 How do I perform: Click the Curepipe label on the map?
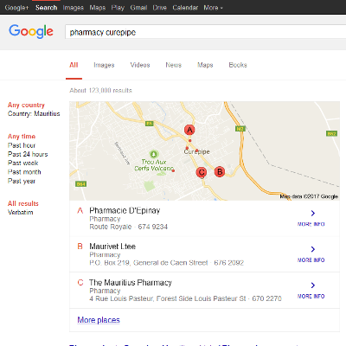pos(197,151)
